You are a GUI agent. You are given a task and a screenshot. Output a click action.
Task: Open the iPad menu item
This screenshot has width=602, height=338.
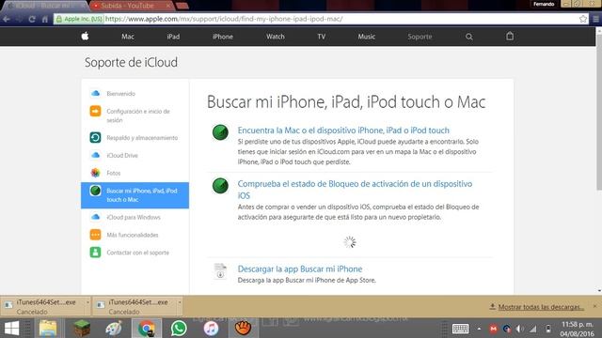pyautogui.click(x=173, y=37)
